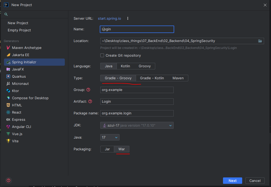Viewport: 271px width, 187px height.
Task: Click the Angular CLI icon
Action: coord(8,127)
